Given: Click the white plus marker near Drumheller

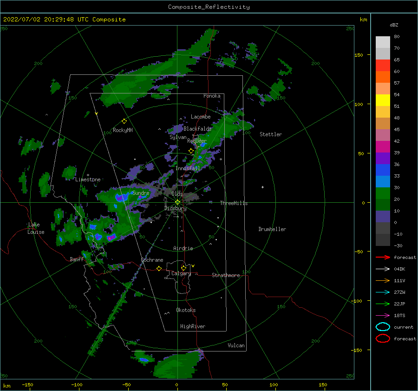Looking at the screenshot, I should (x=262, y=187).
